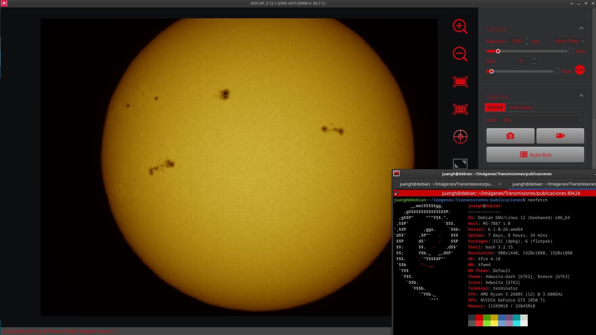Click the 'CPU: AMD Ryzen 5 2600X' line

pos(515,294)
